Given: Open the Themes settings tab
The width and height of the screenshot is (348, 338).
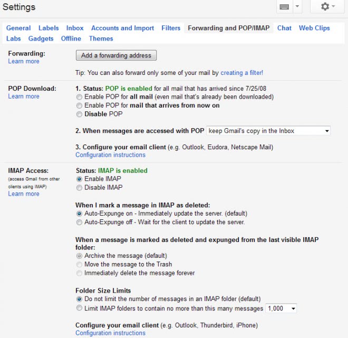Looking at the screenshot, I should pyautogui.click(x=101, y=38).
